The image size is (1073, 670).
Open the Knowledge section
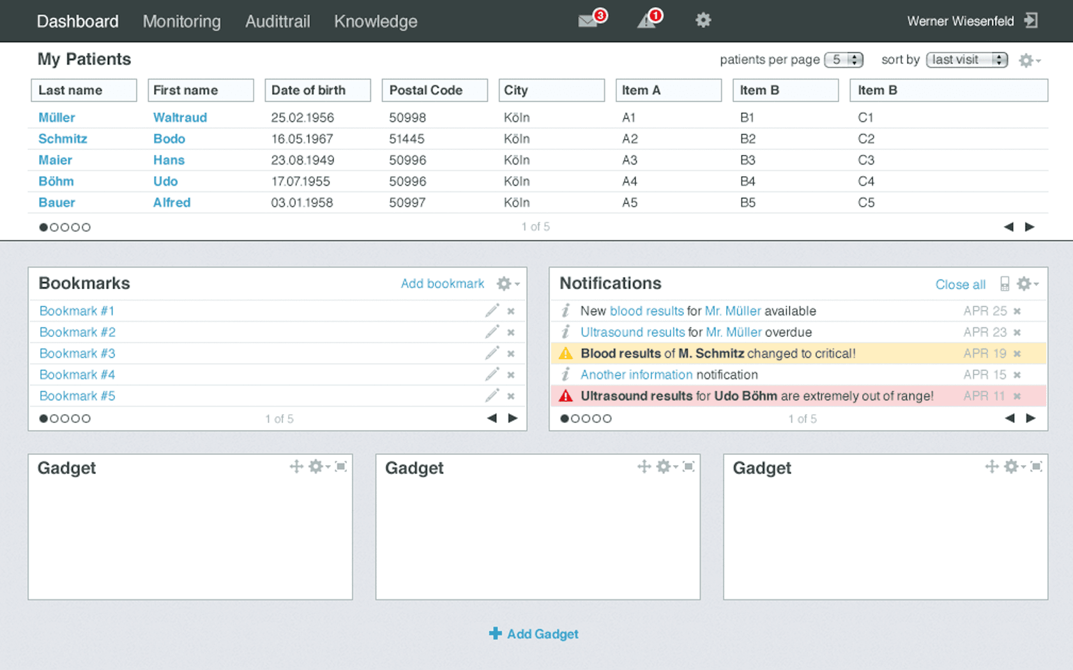point(376,21)
